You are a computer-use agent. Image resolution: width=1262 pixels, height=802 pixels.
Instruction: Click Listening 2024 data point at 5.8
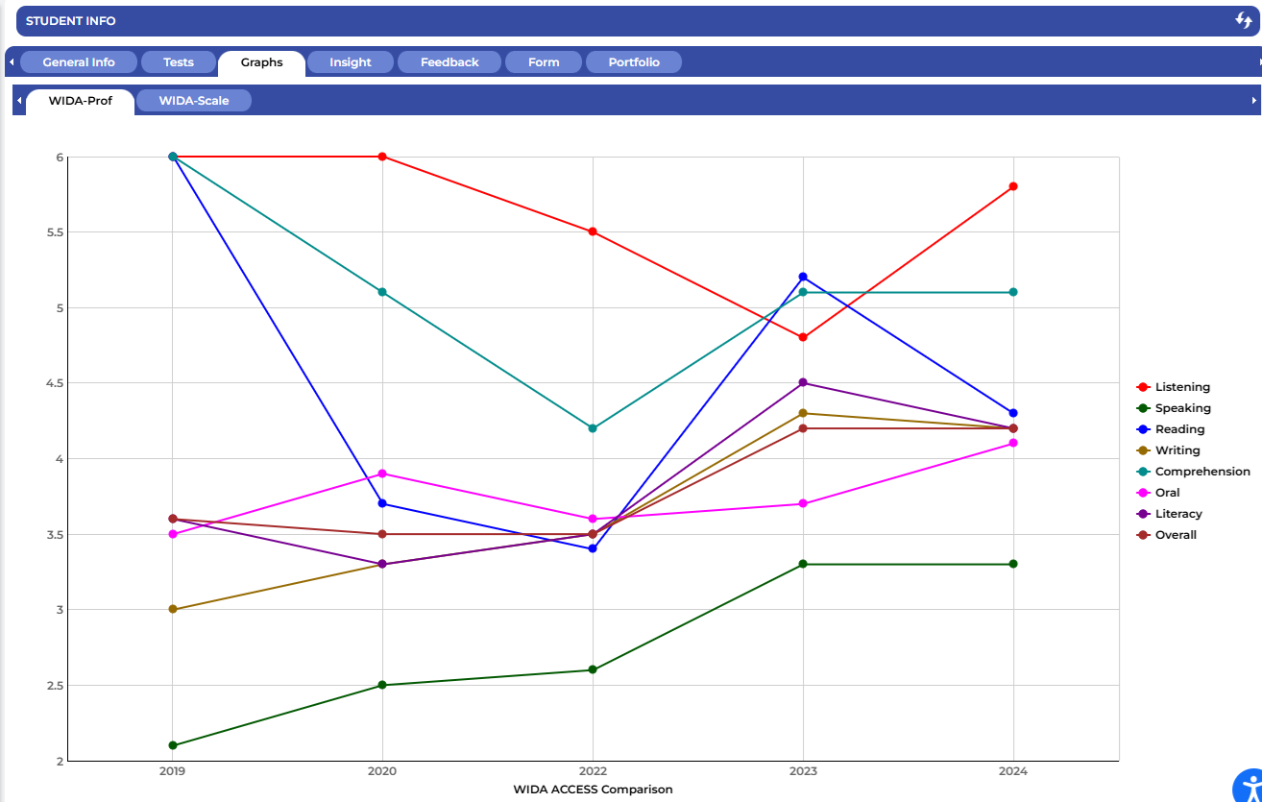[1013, 186]
